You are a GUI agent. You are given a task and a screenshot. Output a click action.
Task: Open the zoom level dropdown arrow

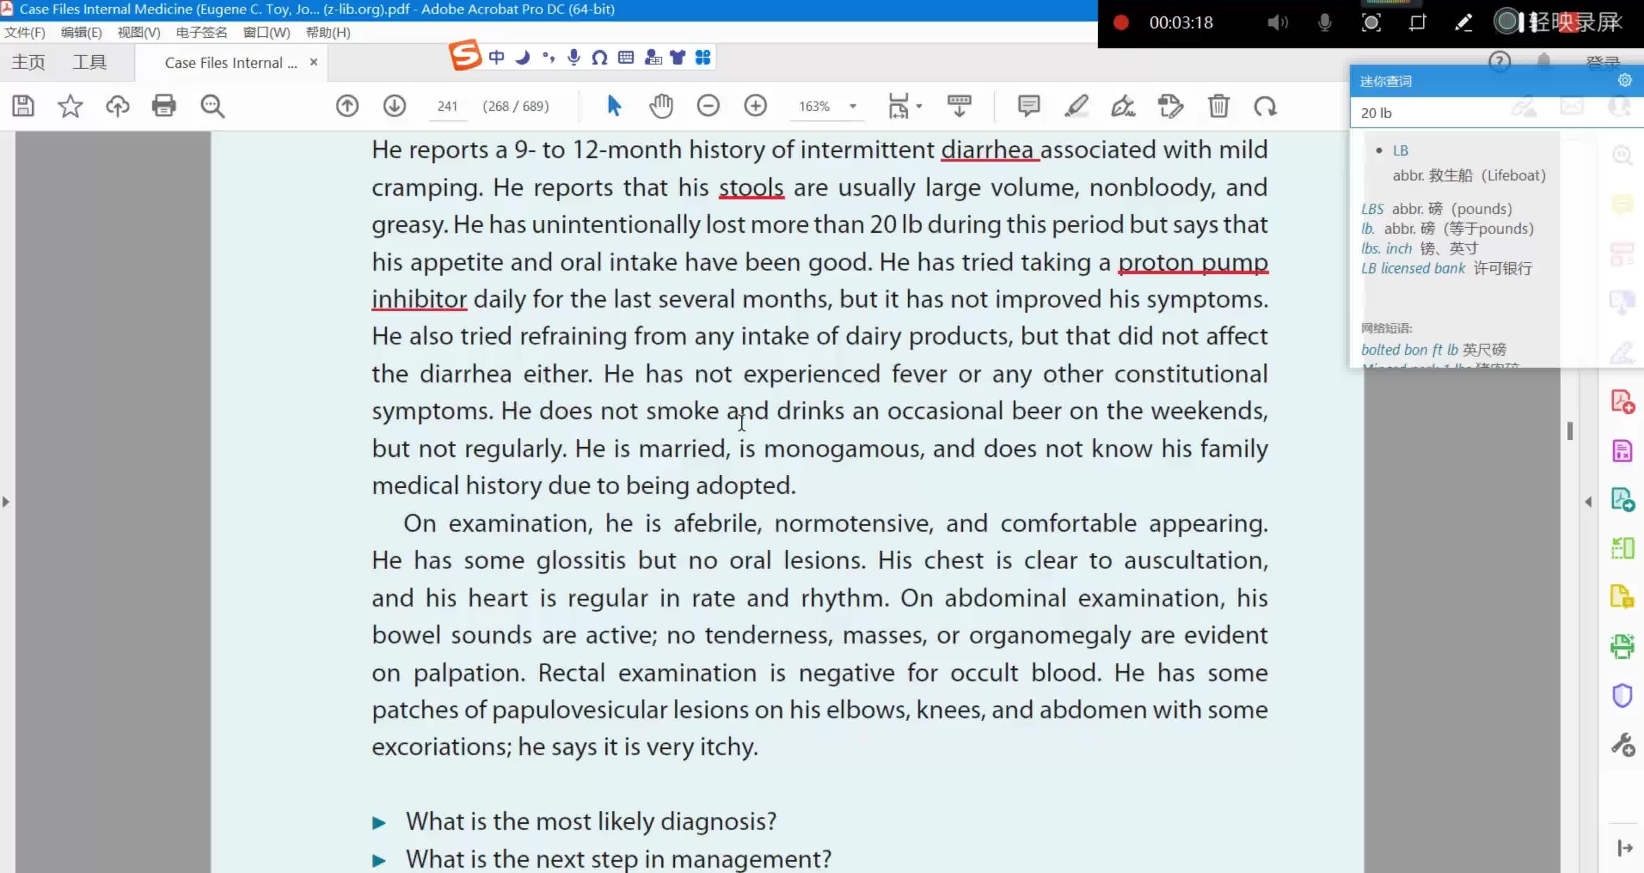pos(853,106)
